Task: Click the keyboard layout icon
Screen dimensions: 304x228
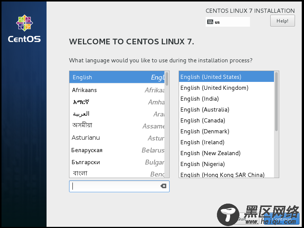Action: (210, 22)
